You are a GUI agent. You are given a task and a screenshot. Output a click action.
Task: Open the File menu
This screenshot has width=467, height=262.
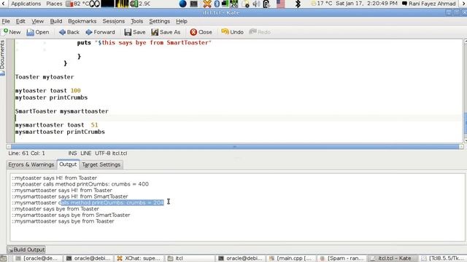[6, 21]
